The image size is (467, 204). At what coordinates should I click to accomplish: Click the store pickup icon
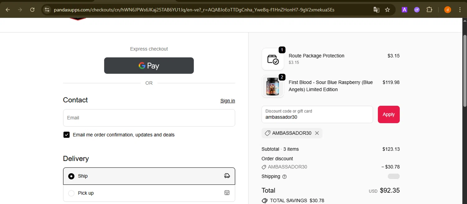tap(227, 193)
